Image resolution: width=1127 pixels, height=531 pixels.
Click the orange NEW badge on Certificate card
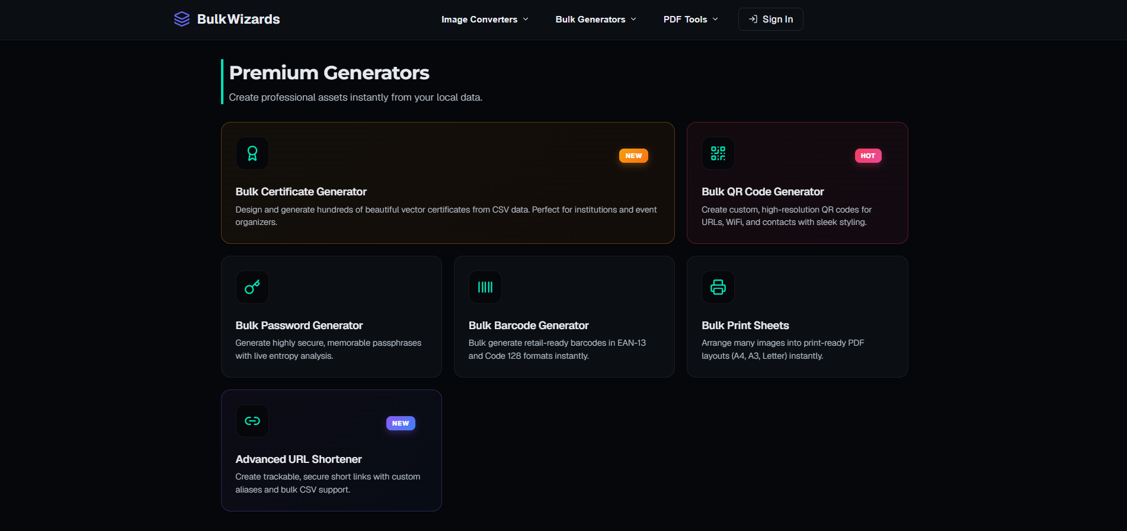(x=633, y=156)
